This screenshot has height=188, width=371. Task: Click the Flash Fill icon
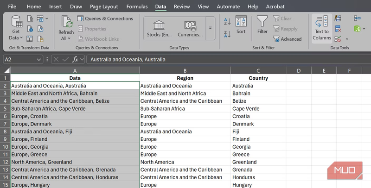[x=338, y=19]
